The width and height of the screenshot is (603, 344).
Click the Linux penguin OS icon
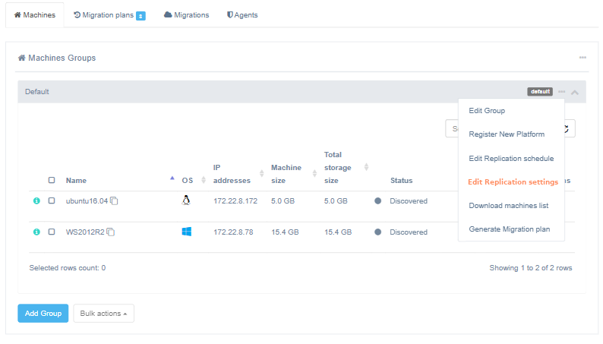[x=186, y=200]
